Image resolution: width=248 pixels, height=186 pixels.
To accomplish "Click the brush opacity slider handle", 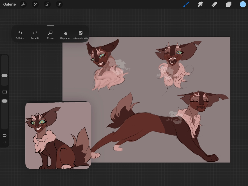I will 4,101.
